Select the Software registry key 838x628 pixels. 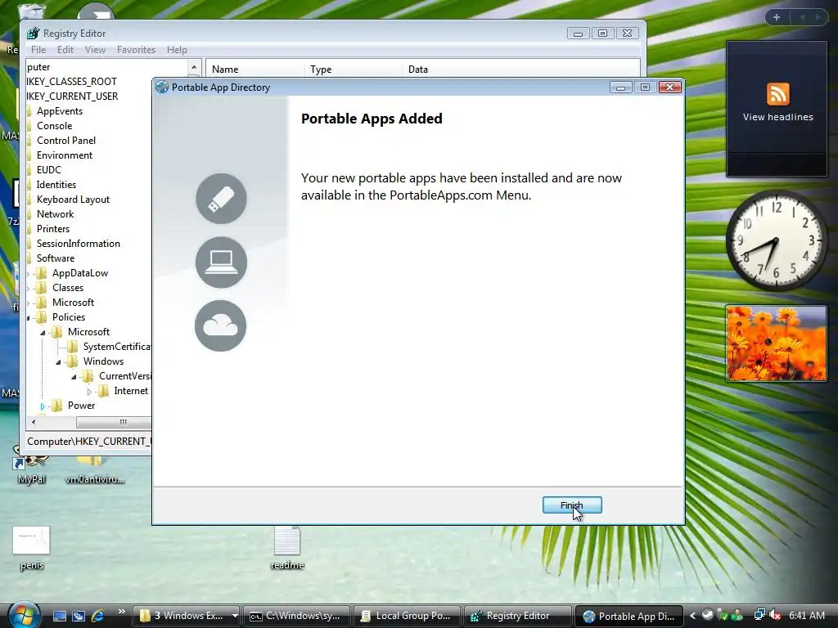[x=56, y=258]
